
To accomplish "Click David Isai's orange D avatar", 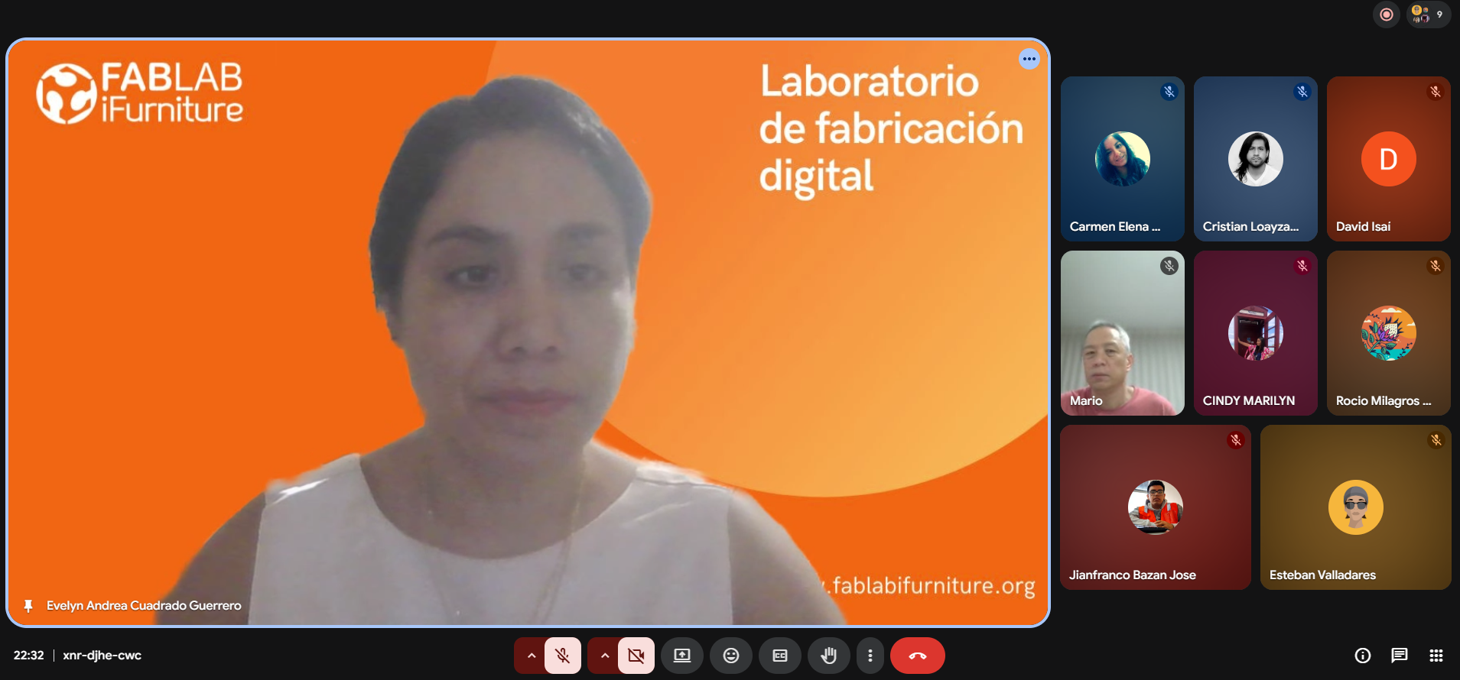I will [1389, 159].
